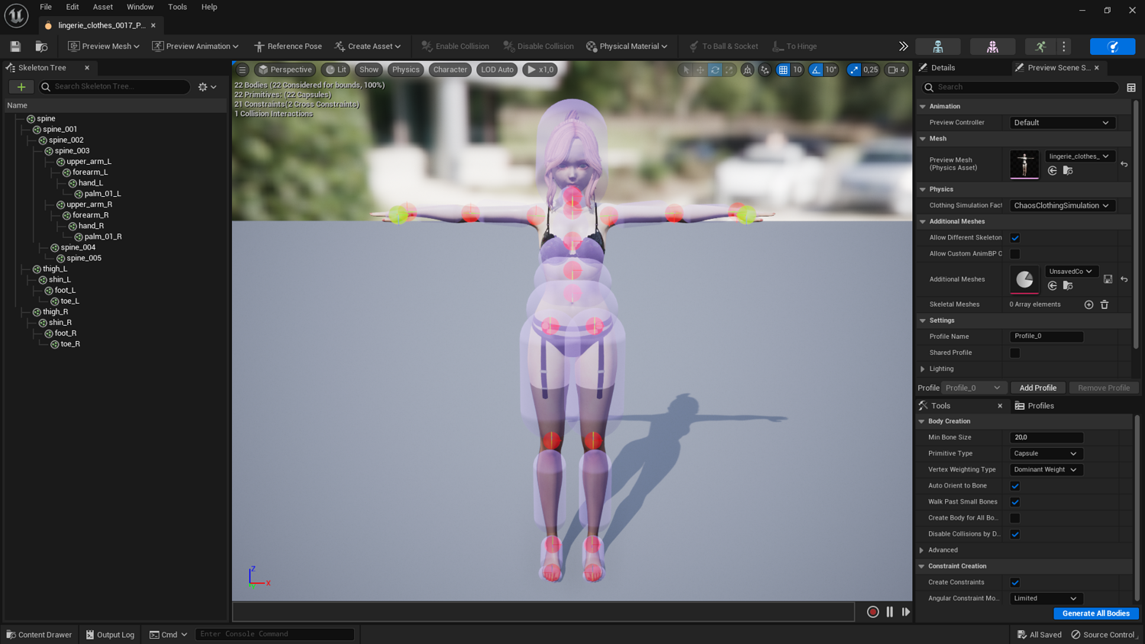1145x644 pixels.
Task: Toggle Allow Different Skeleton checkbox
Action: [1015, 238]
